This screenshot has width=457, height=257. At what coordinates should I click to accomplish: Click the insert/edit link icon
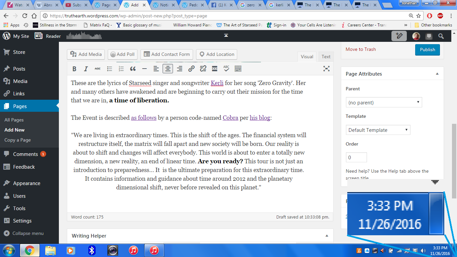tap(191, 69)
